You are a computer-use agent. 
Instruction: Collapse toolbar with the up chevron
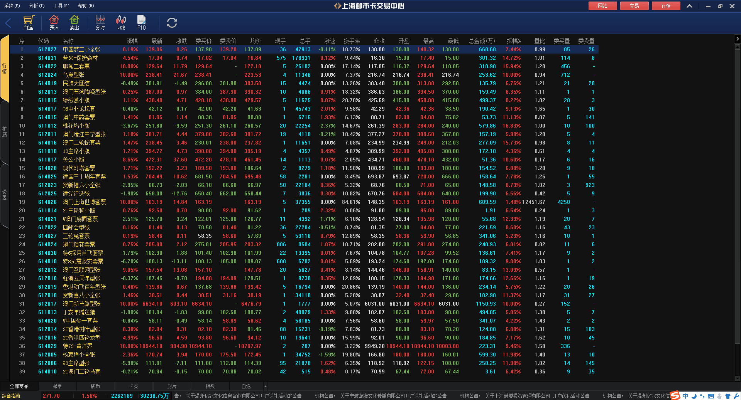click(689, 6)
